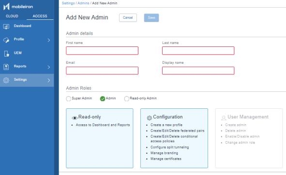
Task: Click the Reports document icon
Action: pyautogui.click(x=6, y=67)
